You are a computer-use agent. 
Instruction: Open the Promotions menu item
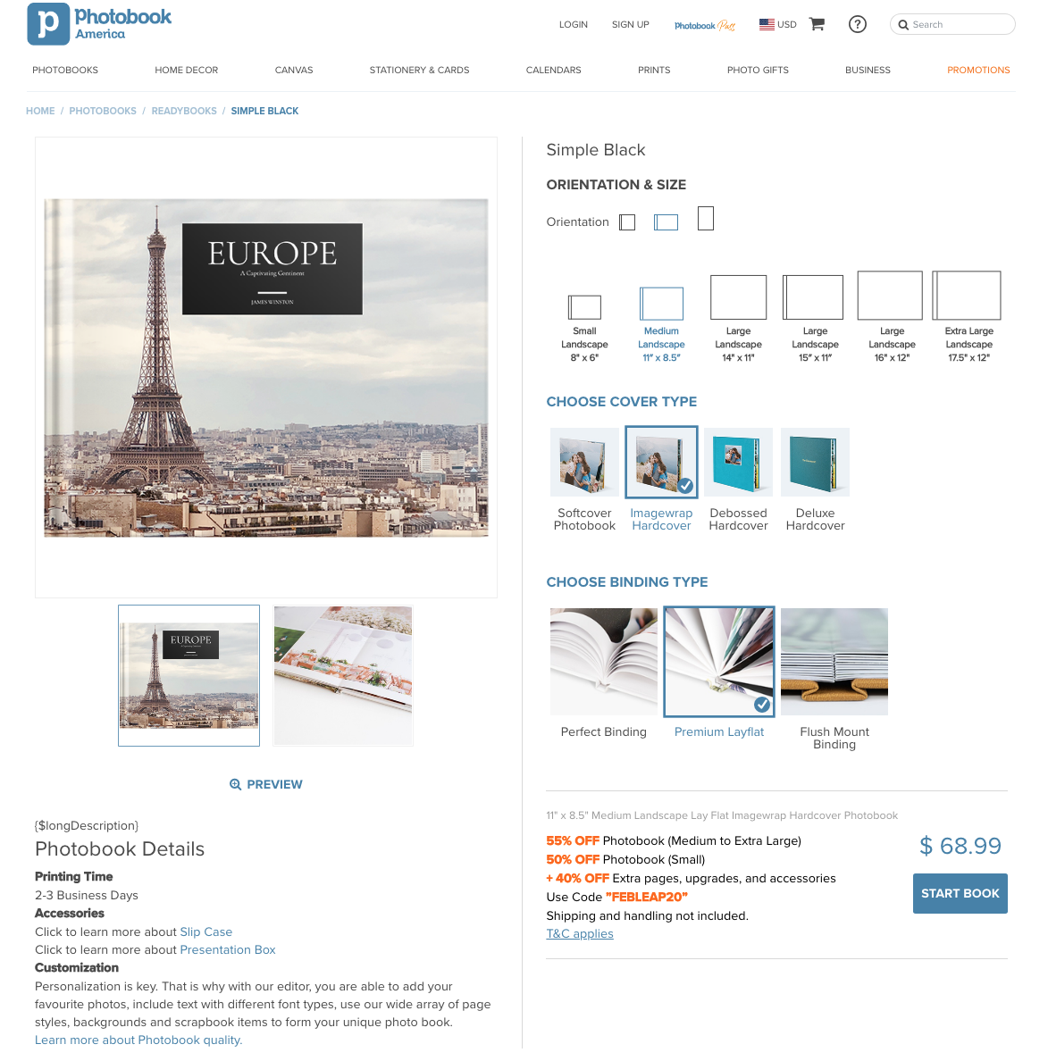tap(978, 71)
